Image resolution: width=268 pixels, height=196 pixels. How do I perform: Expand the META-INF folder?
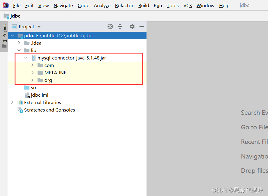(x=32, y=73)
